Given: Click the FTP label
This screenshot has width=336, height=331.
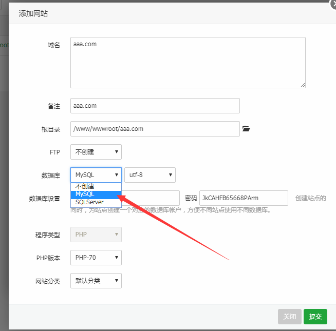Looking at the screenshot, I should (55, 152).
